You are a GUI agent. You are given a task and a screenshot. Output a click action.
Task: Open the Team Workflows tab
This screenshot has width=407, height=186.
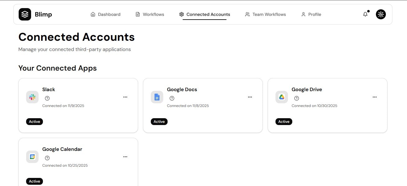pyautogui.click(x=265, y=14)
